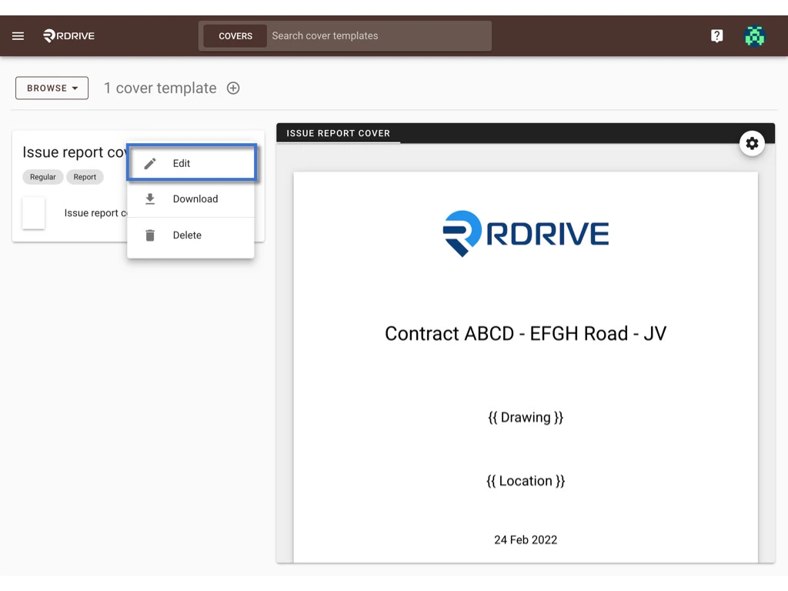
Task: Select the Issue Report Cover tab
Action: click(338, 133)
